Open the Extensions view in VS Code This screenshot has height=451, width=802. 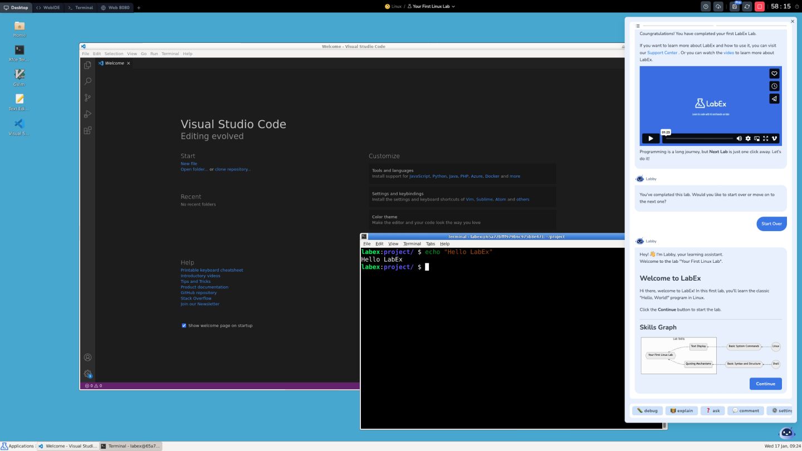point(87,130)
